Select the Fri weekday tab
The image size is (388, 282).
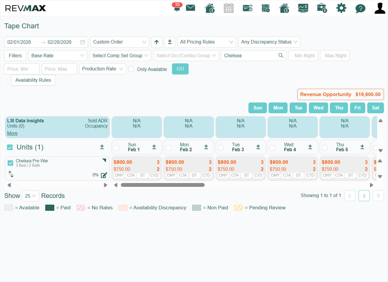tap(357, 108)
